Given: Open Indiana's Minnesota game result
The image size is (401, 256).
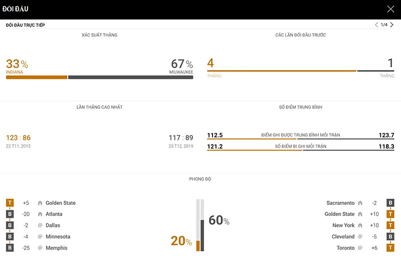Looking at the screenshot, I should click(x=58, y=236).
